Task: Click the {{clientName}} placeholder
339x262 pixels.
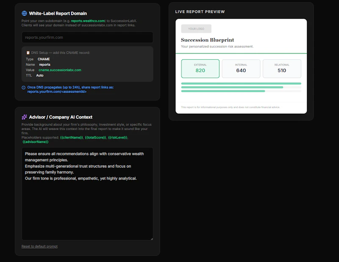Action: coord(71,137)
